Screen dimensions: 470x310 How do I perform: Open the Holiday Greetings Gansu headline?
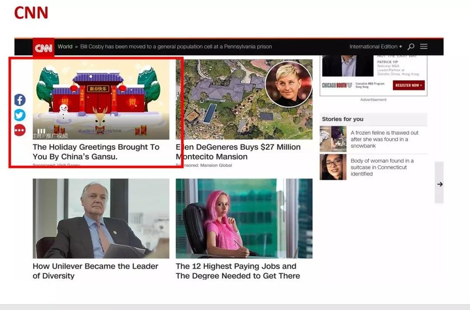pos(96,152)
